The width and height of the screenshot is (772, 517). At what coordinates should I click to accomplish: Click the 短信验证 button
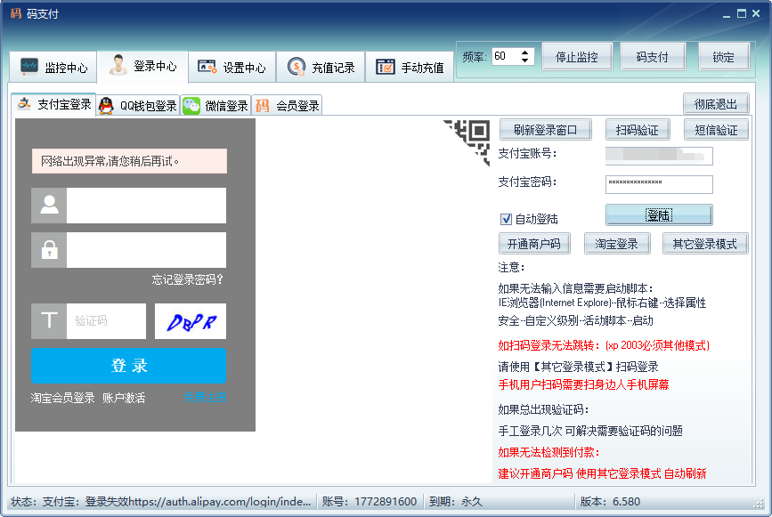coord(717,130)
